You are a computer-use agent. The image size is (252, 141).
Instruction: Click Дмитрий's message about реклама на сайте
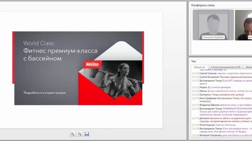222,120
